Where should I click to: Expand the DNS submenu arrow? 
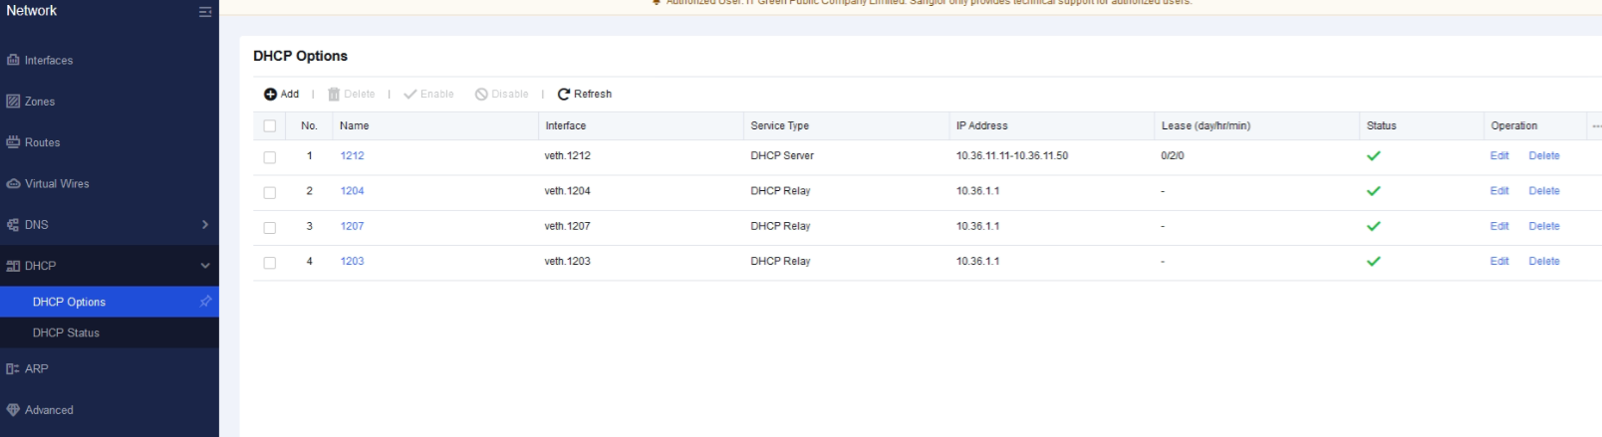(205, 225)
